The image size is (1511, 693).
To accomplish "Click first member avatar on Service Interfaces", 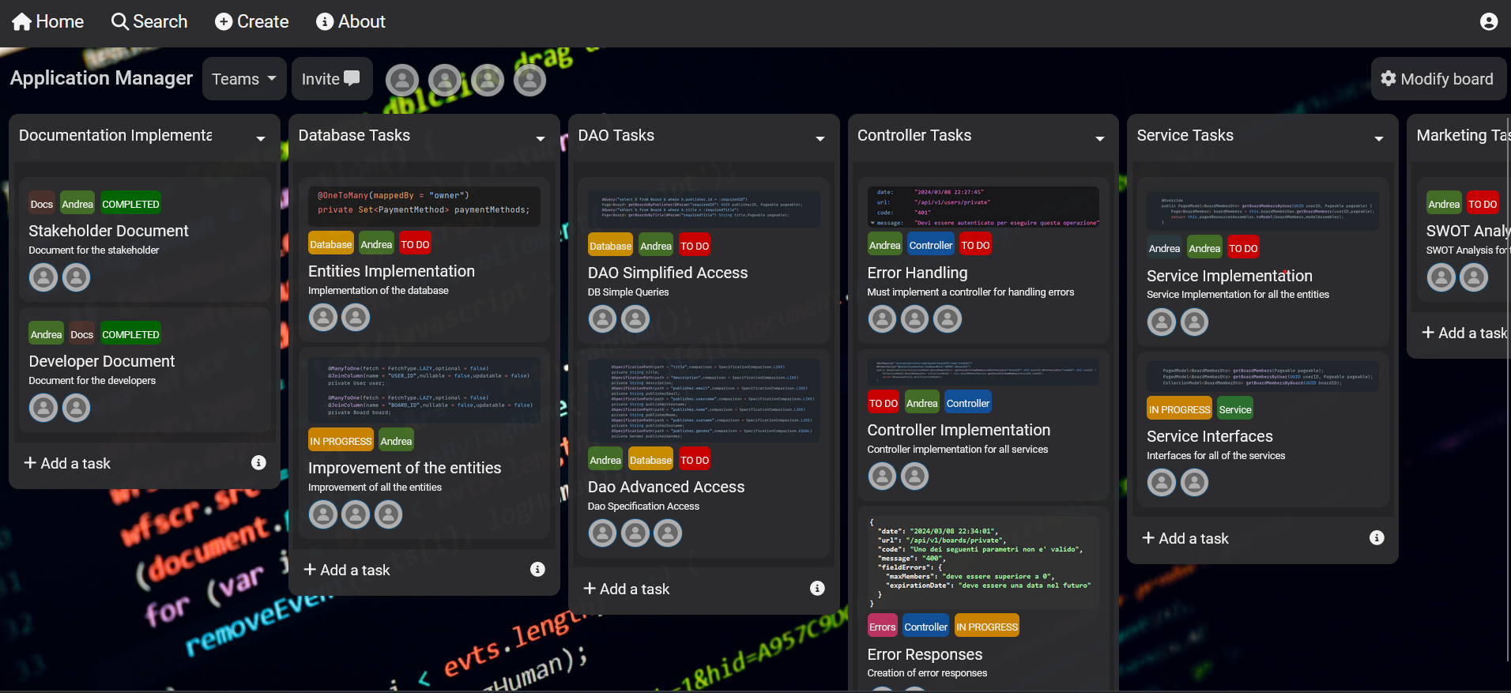I will [x=1161, y=482].
